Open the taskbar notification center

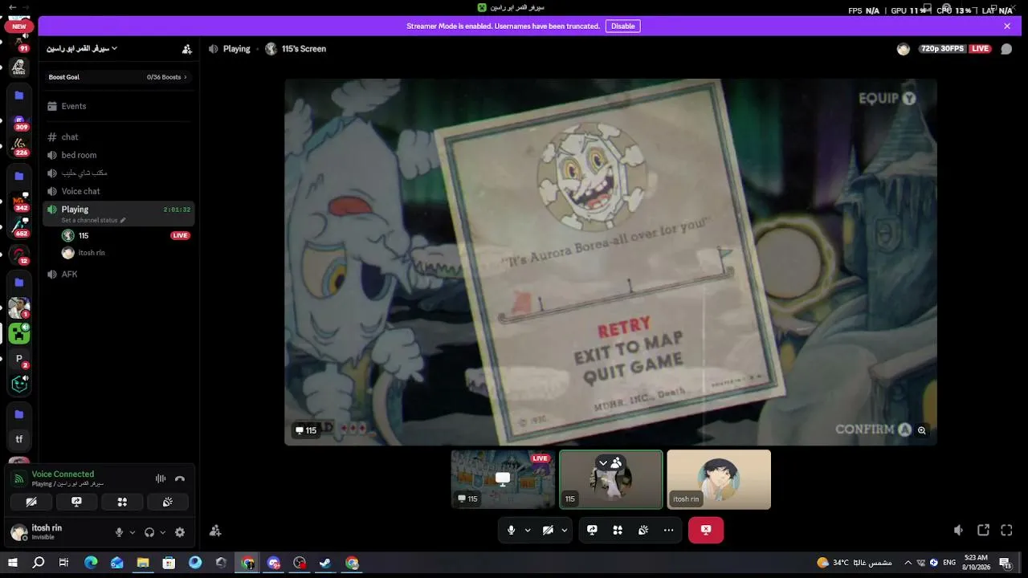coord(1005,563)
